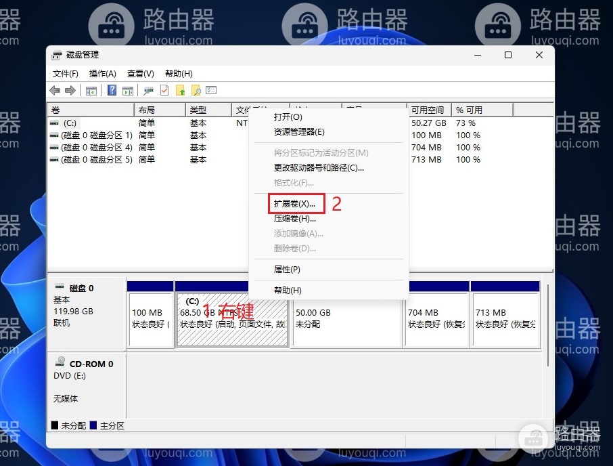
Task: Maximize the 磁盘管理 window
Action: 508,55
